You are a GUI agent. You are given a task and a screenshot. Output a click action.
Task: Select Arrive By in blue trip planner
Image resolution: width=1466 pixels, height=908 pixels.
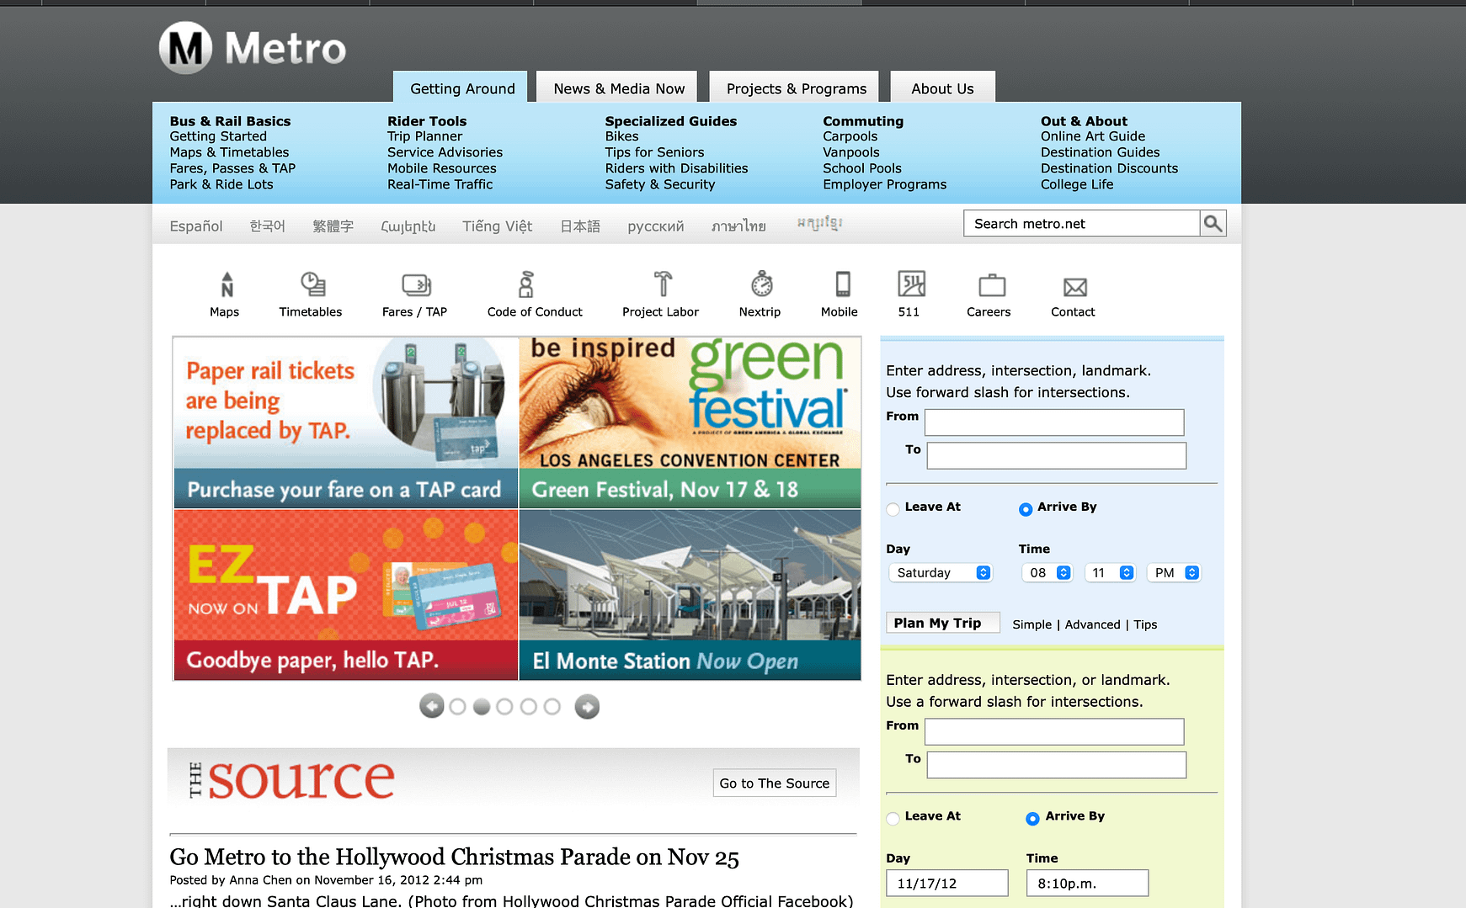(1025, 509)
